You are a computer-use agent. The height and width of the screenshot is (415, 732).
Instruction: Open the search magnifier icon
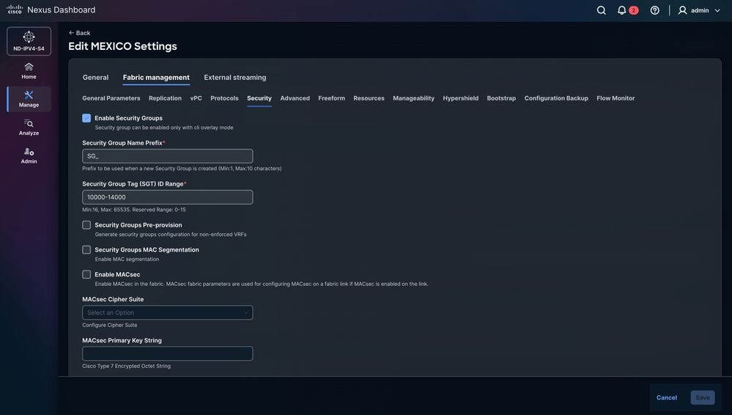tap(602, 10)
